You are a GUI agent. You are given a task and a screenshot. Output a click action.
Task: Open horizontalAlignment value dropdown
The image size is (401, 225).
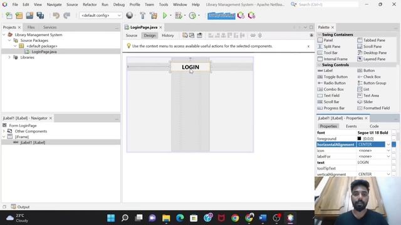pyautogui.click(x=388, y=144)
